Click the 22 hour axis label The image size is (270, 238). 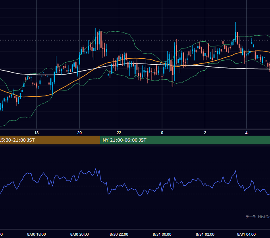click(x=119, y=133)
